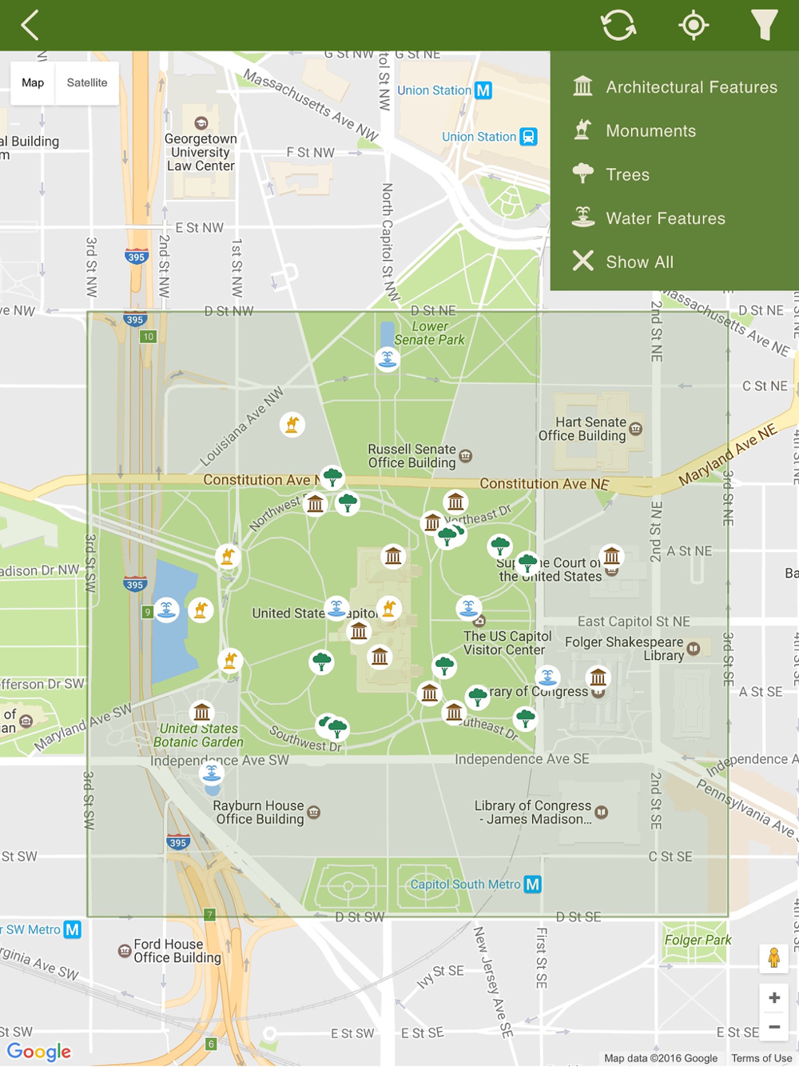The image size is (799, 1067).
Task: Tap Union Station train icon
Action: 528,137
